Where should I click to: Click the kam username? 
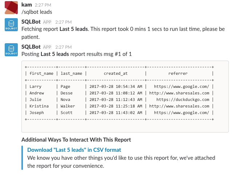click(27, 5)
